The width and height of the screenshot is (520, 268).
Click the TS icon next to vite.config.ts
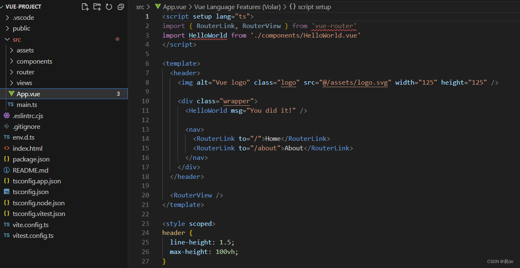coord(7,225)
